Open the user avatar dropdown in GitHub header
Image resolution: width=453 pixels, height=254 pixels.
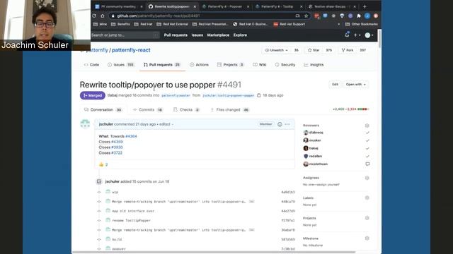click(369, 35)
